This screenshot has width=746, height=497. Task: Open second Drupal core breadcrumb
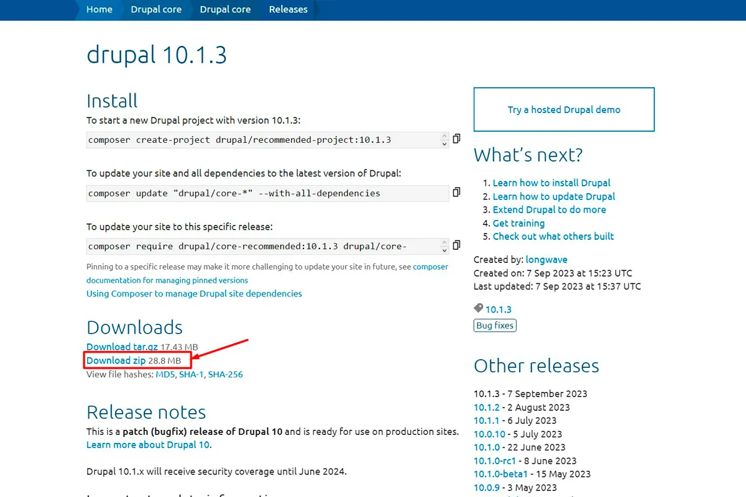(x=225, y=9)
